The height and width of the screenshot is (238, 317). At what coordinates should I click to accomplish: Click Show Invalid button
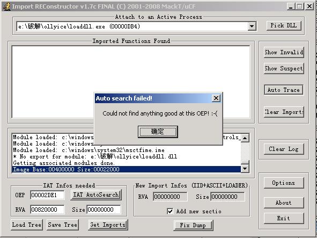tap(284, 52)
